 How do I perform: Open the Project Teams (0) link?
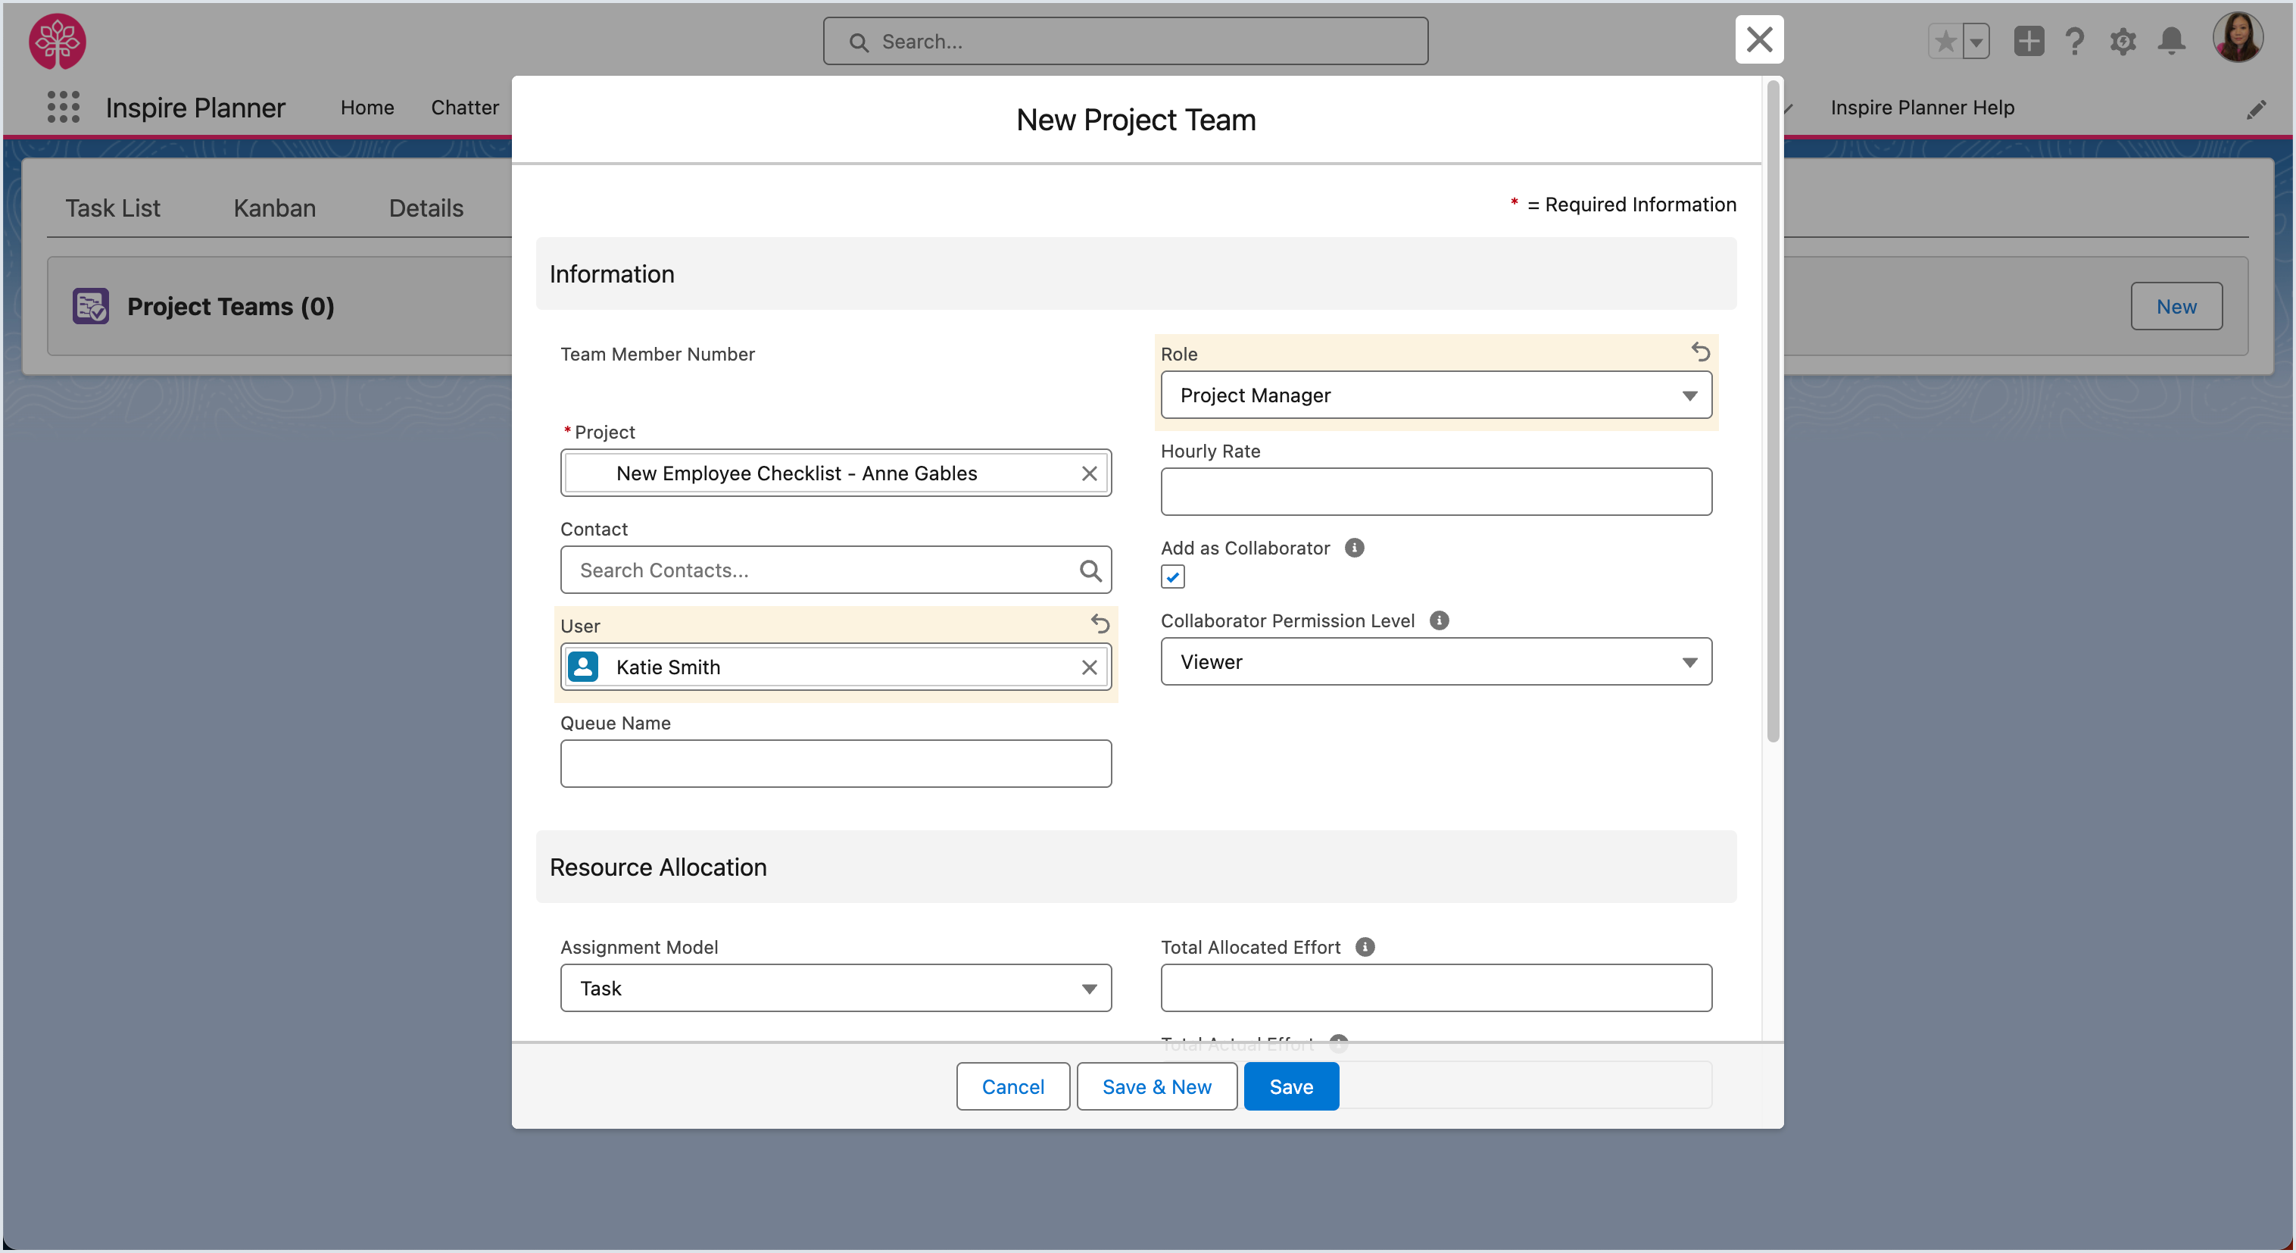pos(230,306)
